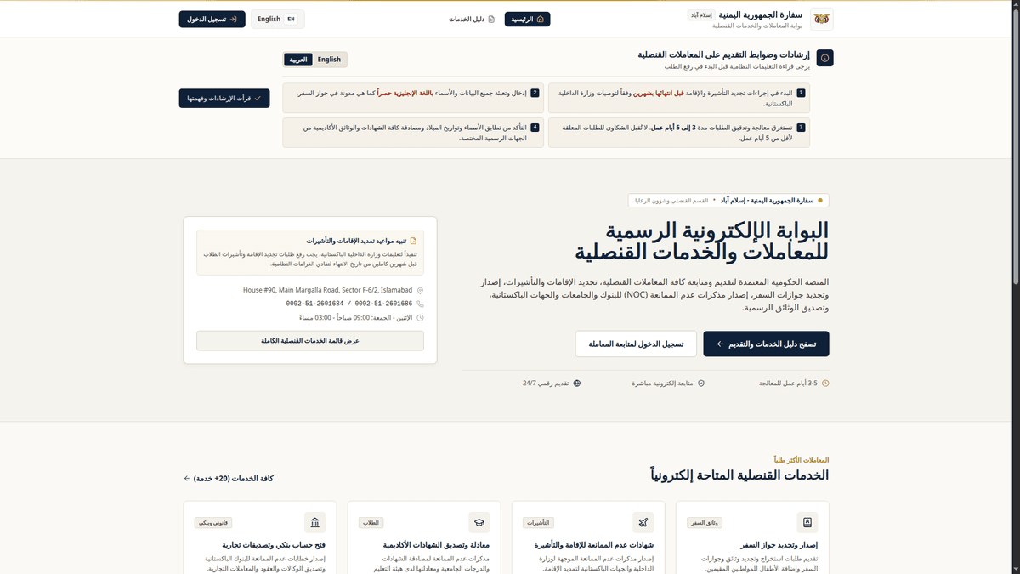Open عرض قائمة الخدمات القنصلية الكاملة button
1020x574 pixels.
coord(310,340)
